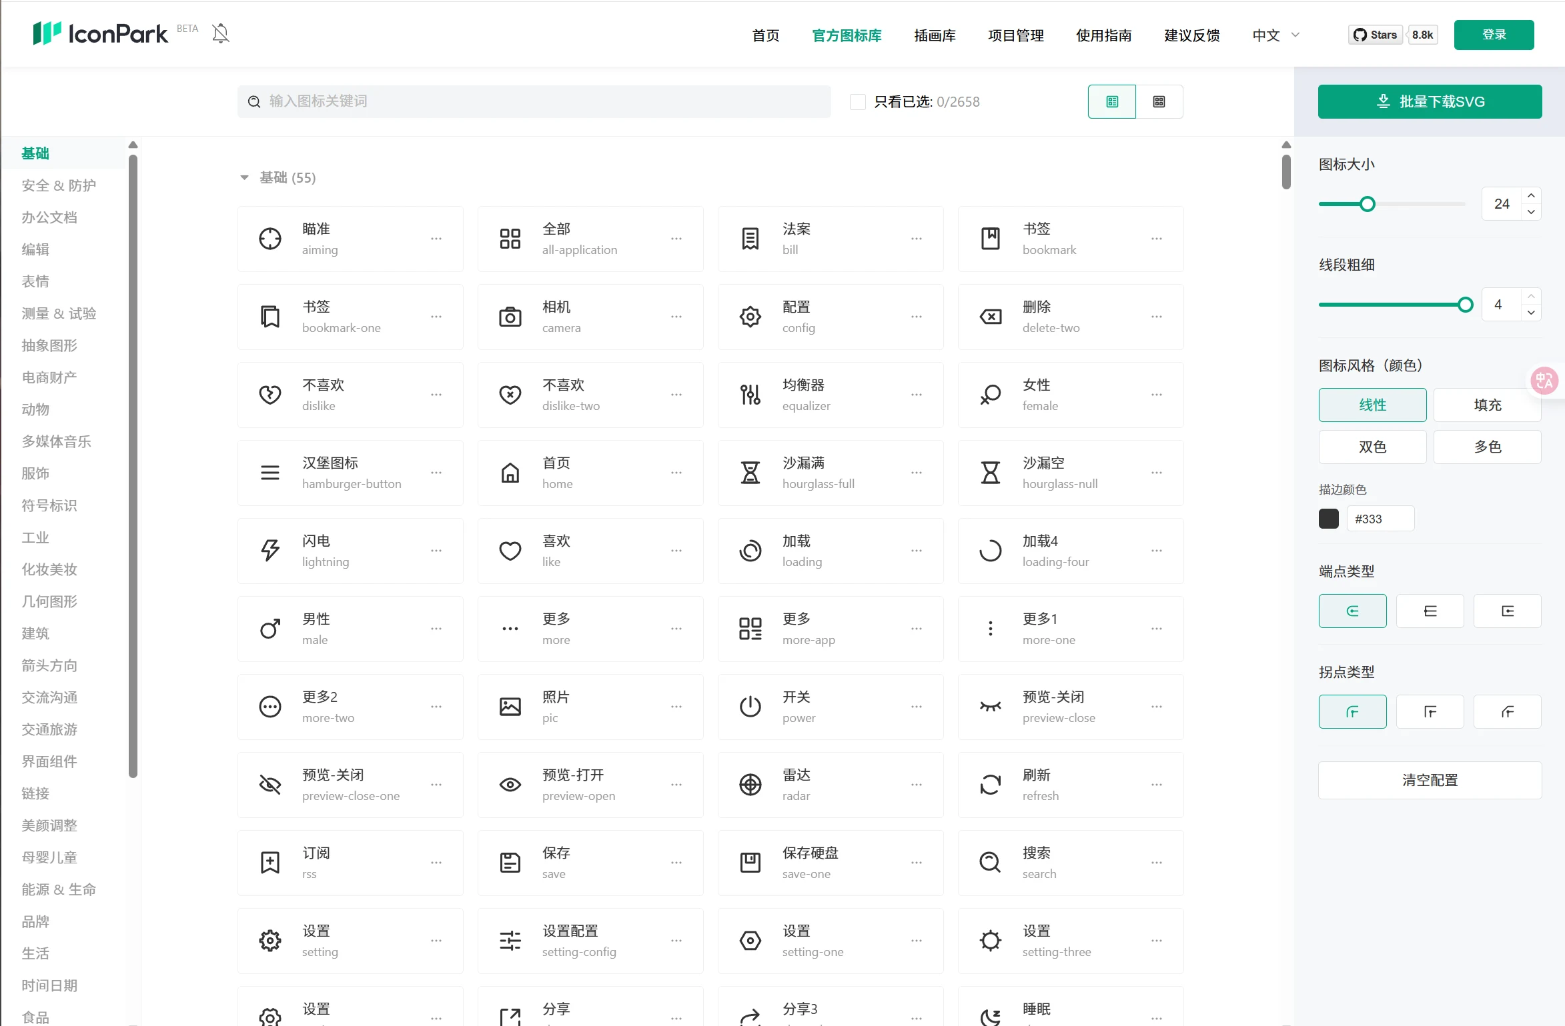1565x1026 pixels.
Task: Click the preview-open eye icon
Action: [510, 785]
